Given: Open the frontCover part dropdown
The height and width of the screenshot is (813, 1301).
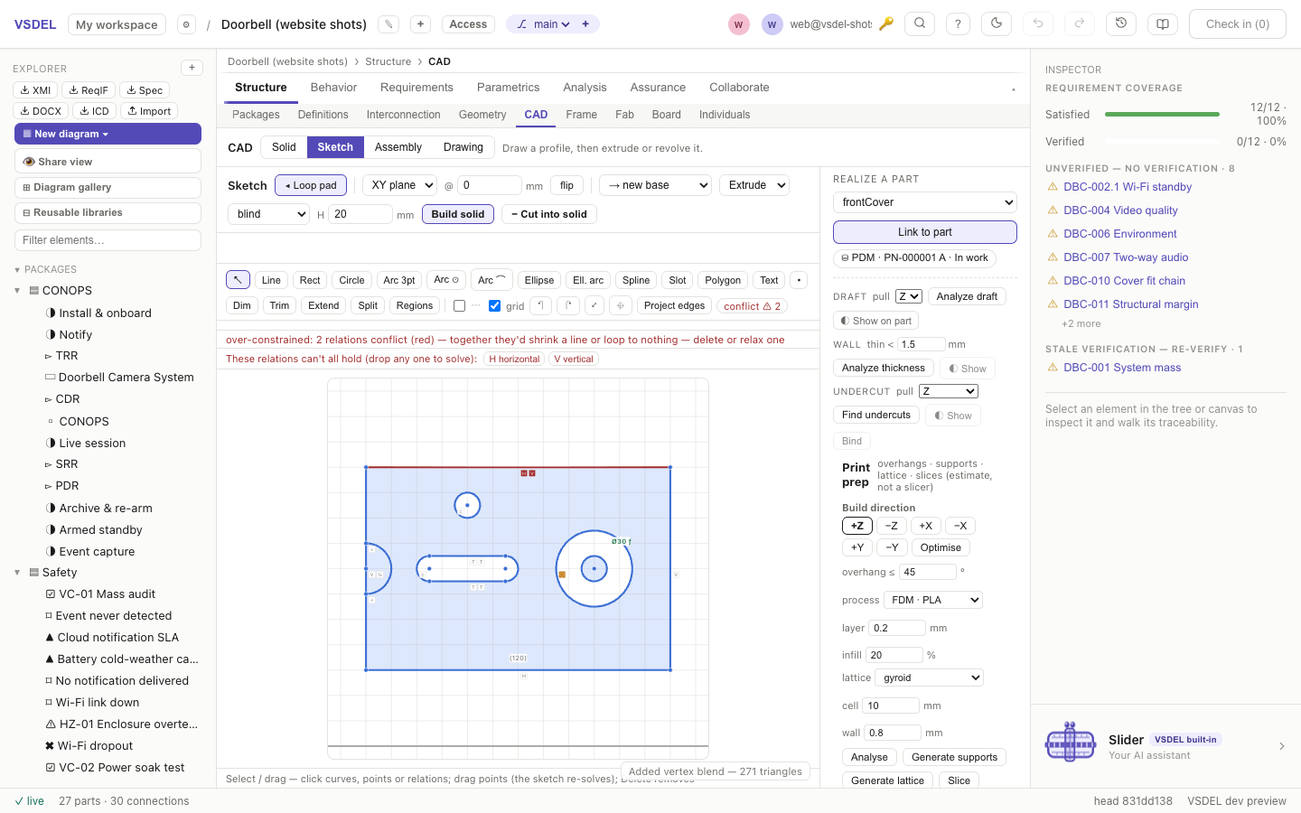Looking at the screenshot, I should pos(925,202).
